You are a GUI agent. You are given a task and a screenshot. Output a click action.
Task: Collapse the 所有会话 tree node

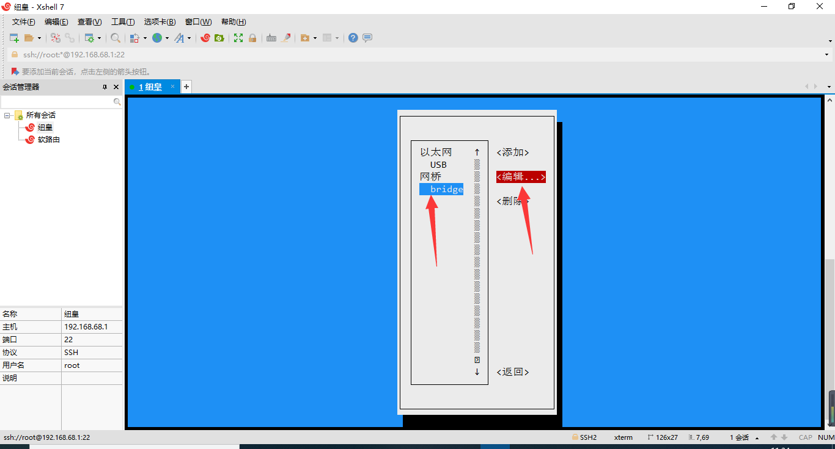pyautogui.click(x=7, y=115)
